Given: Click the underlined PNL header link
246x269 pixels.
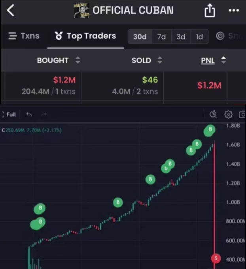Looking at the screenshot, I should click(x=208, y=61).
